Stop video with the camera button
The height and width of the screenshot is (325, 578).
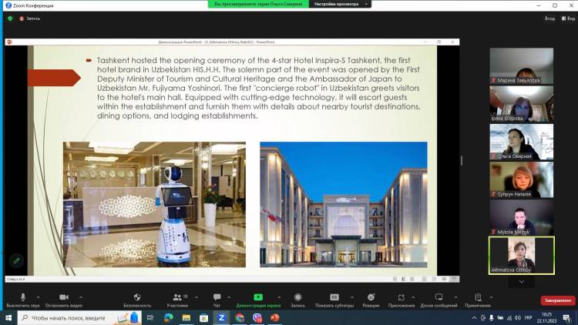coord(63,297)
